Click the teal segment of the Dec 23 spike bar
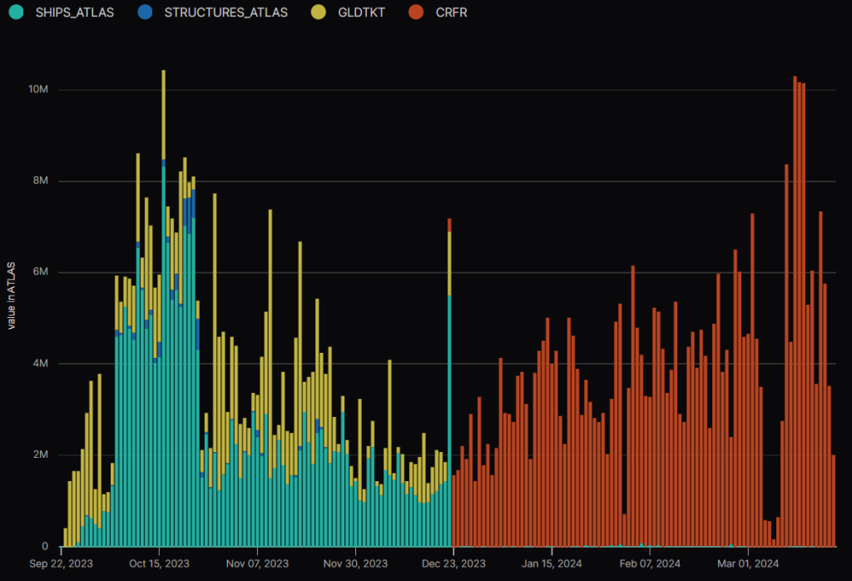The height and width of the screenshot is (581, 852). coord(449,416)
